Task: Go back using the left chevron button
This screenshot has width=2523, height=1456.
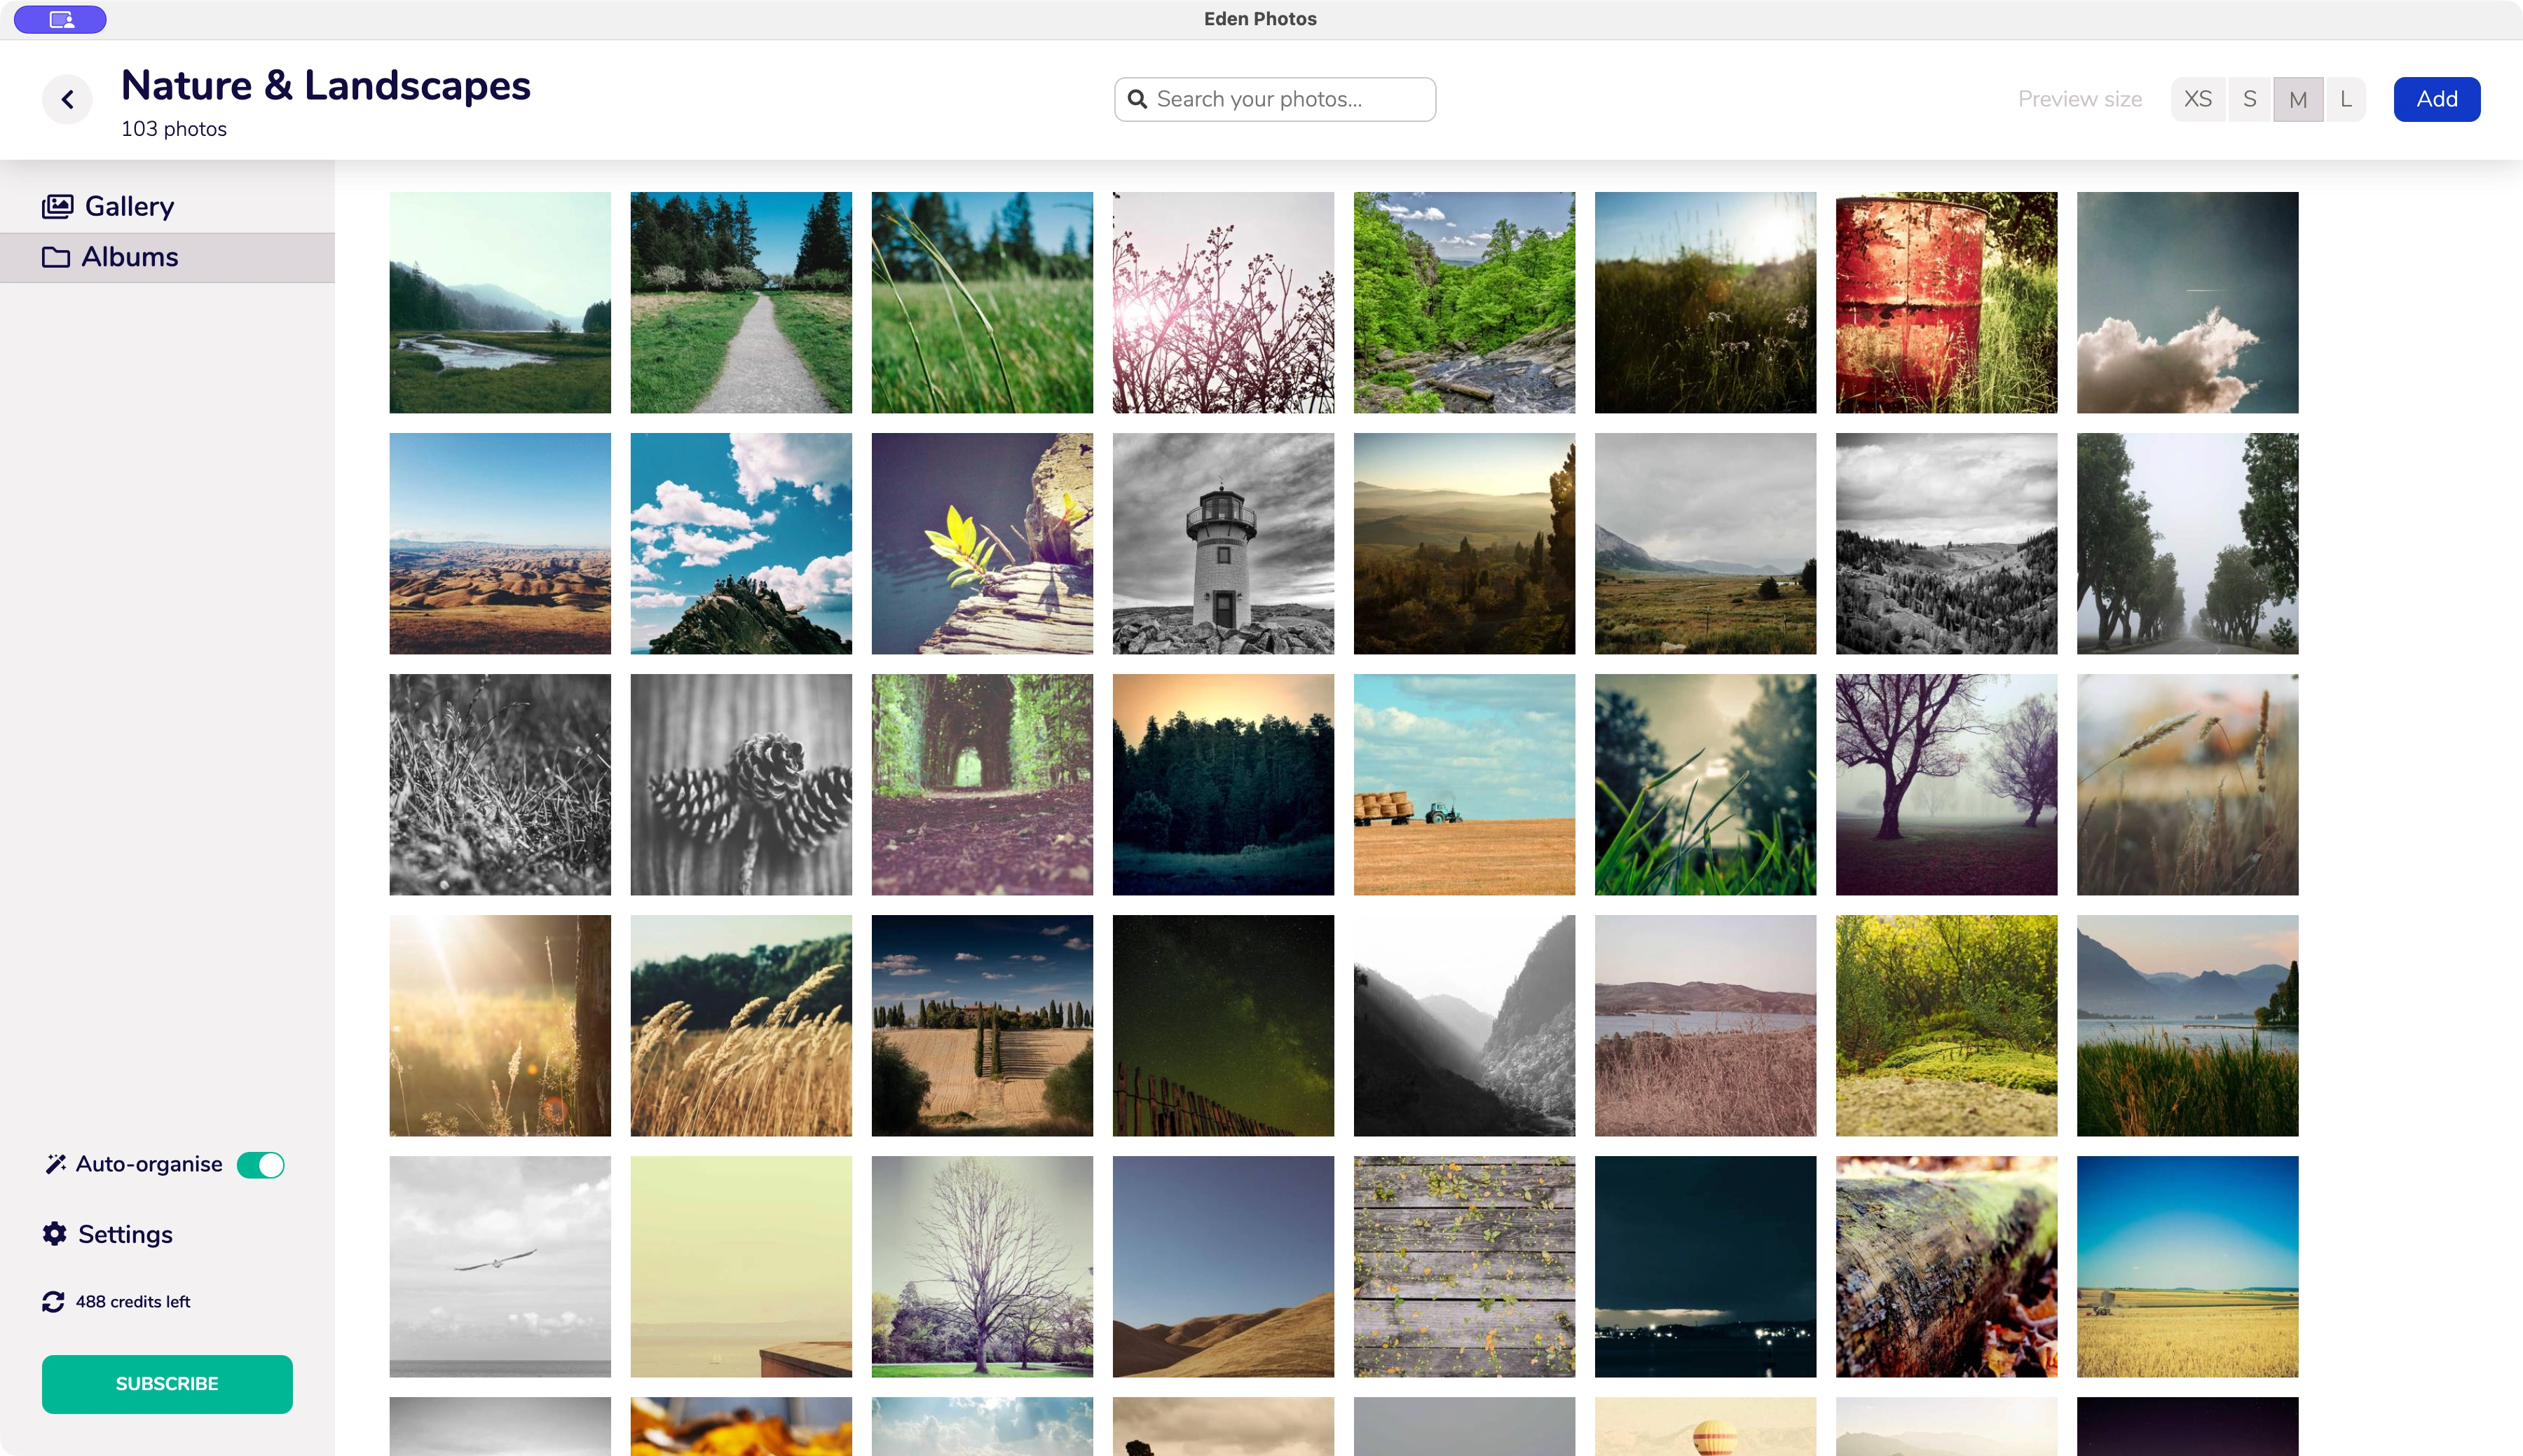Action: [x=67, y=99]
